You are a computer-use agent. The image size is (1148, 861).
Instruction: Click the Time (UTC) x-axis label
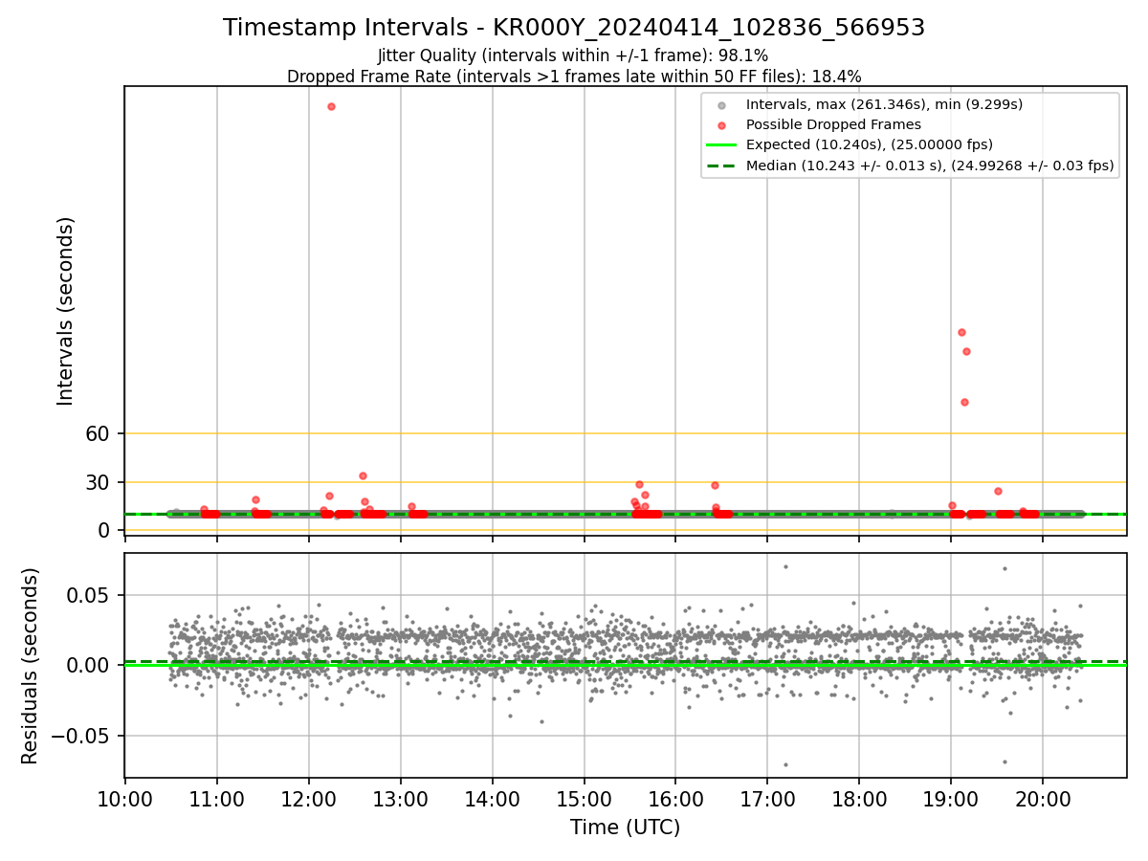coord(626,828)
